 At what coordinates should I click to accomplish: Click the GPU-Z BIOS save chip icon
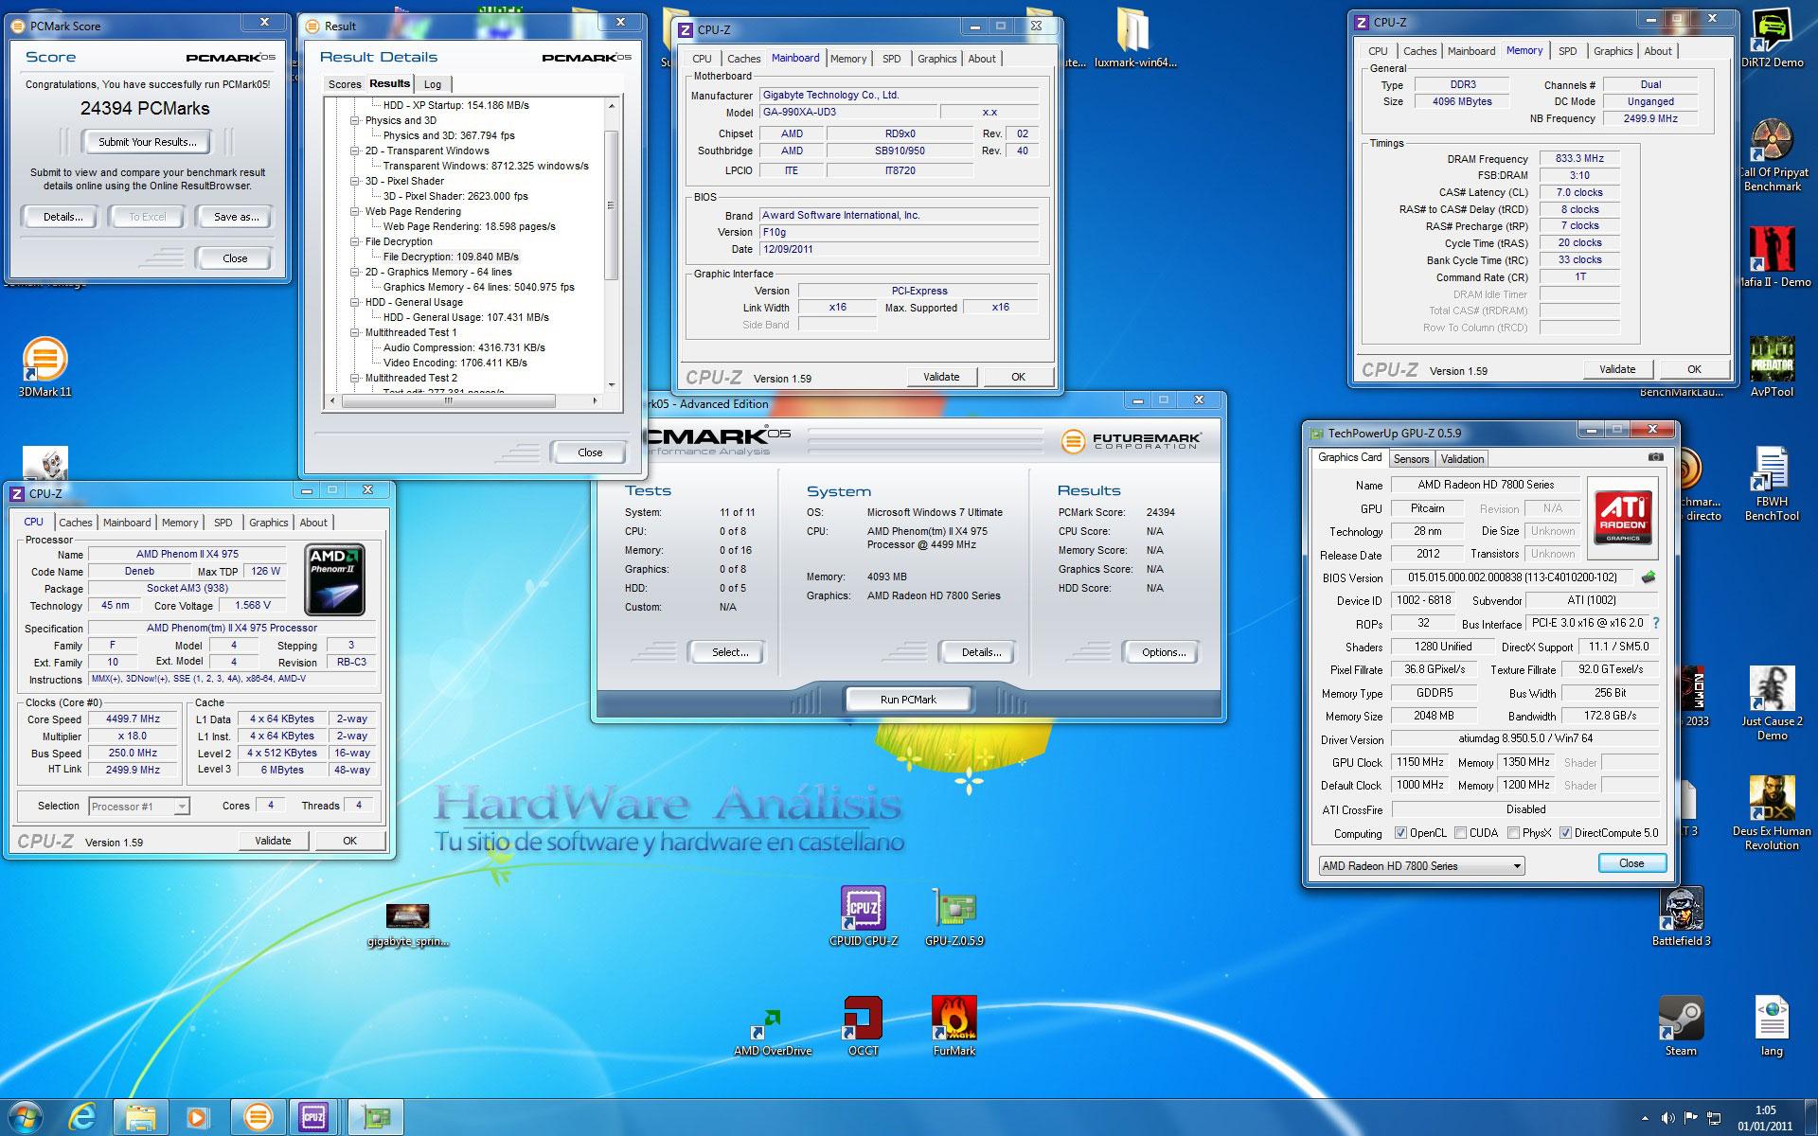[1649, 577]
